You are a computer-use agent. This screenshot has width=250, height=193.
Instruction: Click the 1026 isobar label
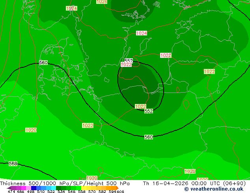click(x=102, y=2)
